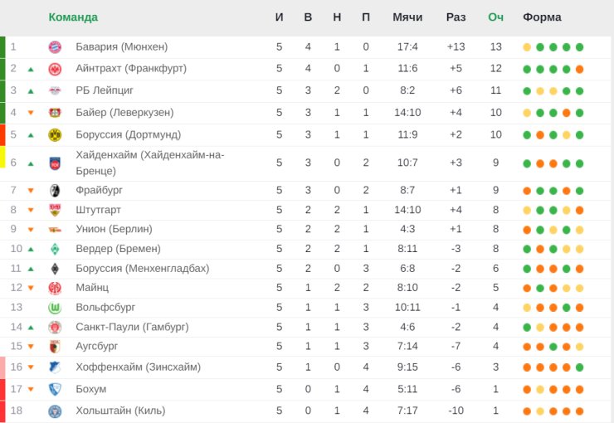Click the Holstein Kiel club logo
614x423 pixels.
(x=55, y=411)
